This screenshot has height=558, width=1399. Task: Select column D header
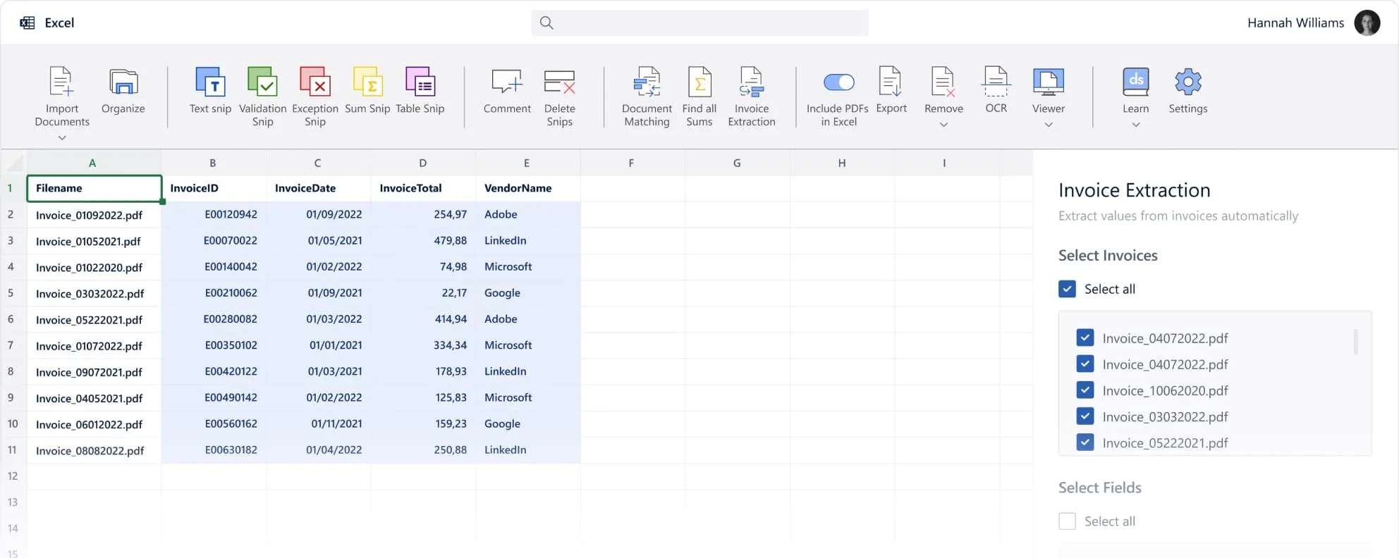pyautogui.click(x=422, y=163)
